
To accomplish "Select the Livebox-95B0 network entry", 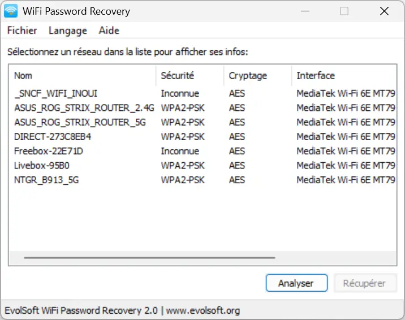I will click(202, 166).
